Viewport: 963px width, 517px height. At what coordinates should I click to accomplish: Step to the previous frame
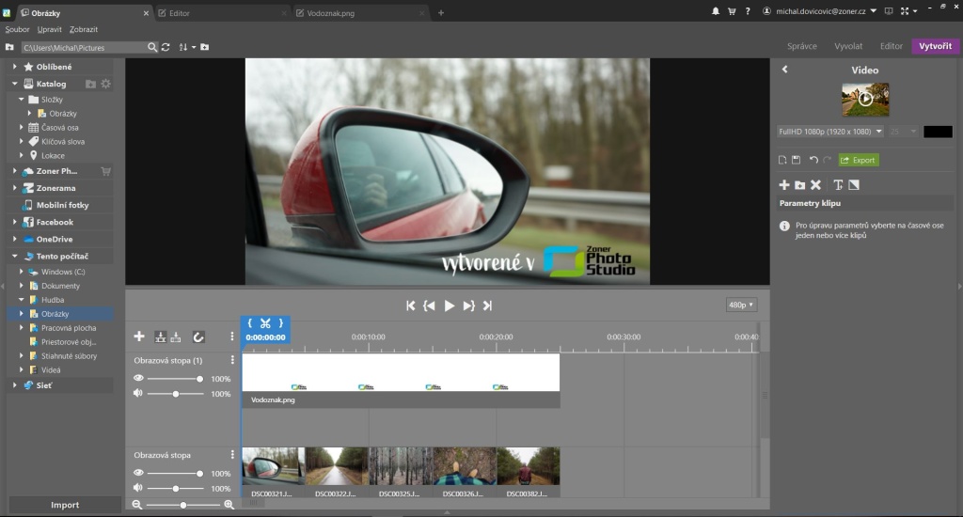429,305
